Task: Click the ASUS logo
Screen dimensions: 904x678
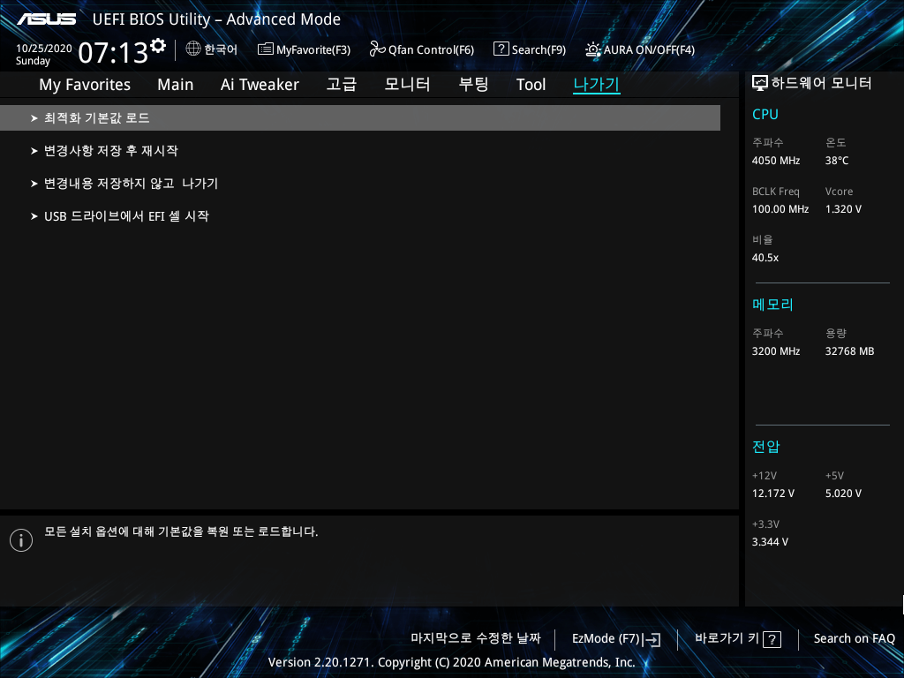Action: coord(47,19)
